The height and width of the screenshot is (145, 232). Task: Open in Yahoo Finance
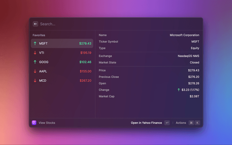[x=146, y=123]
